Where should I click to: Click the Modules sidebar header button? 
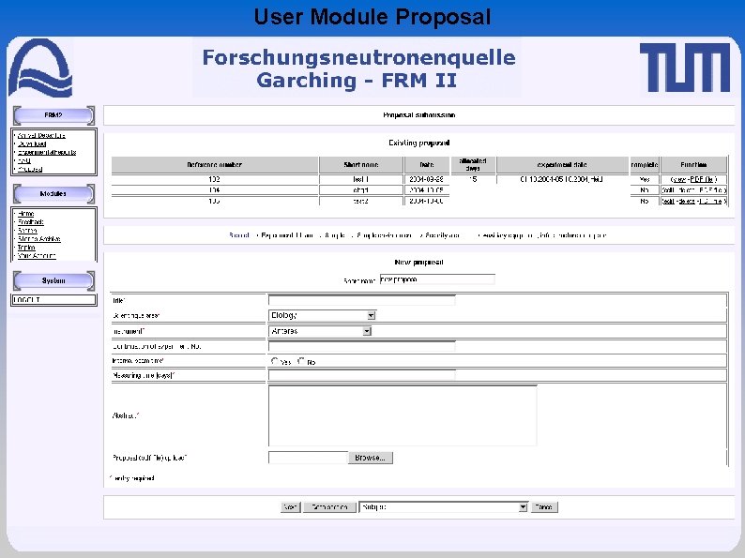53,194
